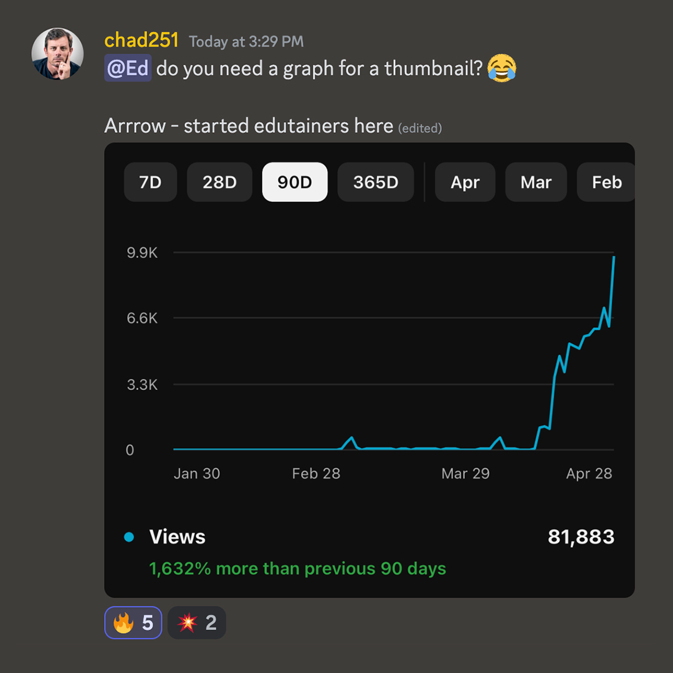673x673 pixels.
Task: Click the blue Views legend dot
Action: pos(129,537)
